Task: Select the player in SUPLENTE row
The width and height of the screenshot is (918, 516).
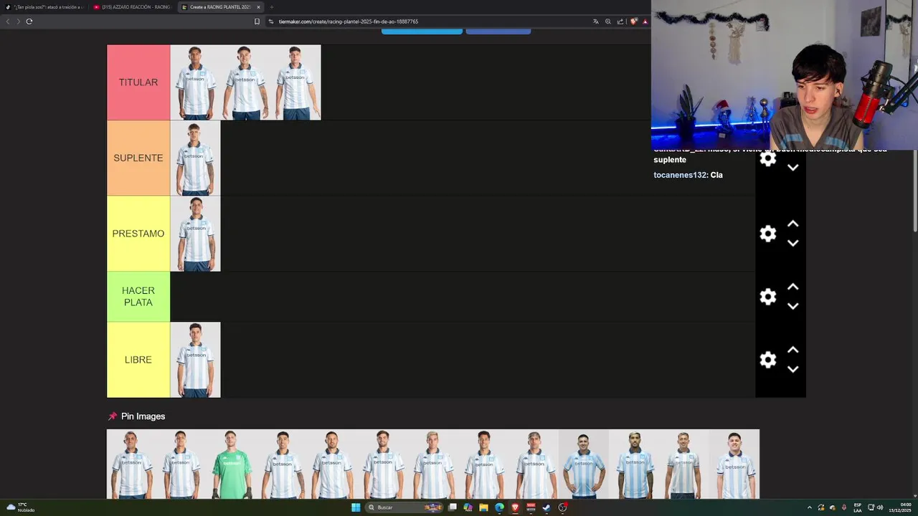Action: coord(195,158)
